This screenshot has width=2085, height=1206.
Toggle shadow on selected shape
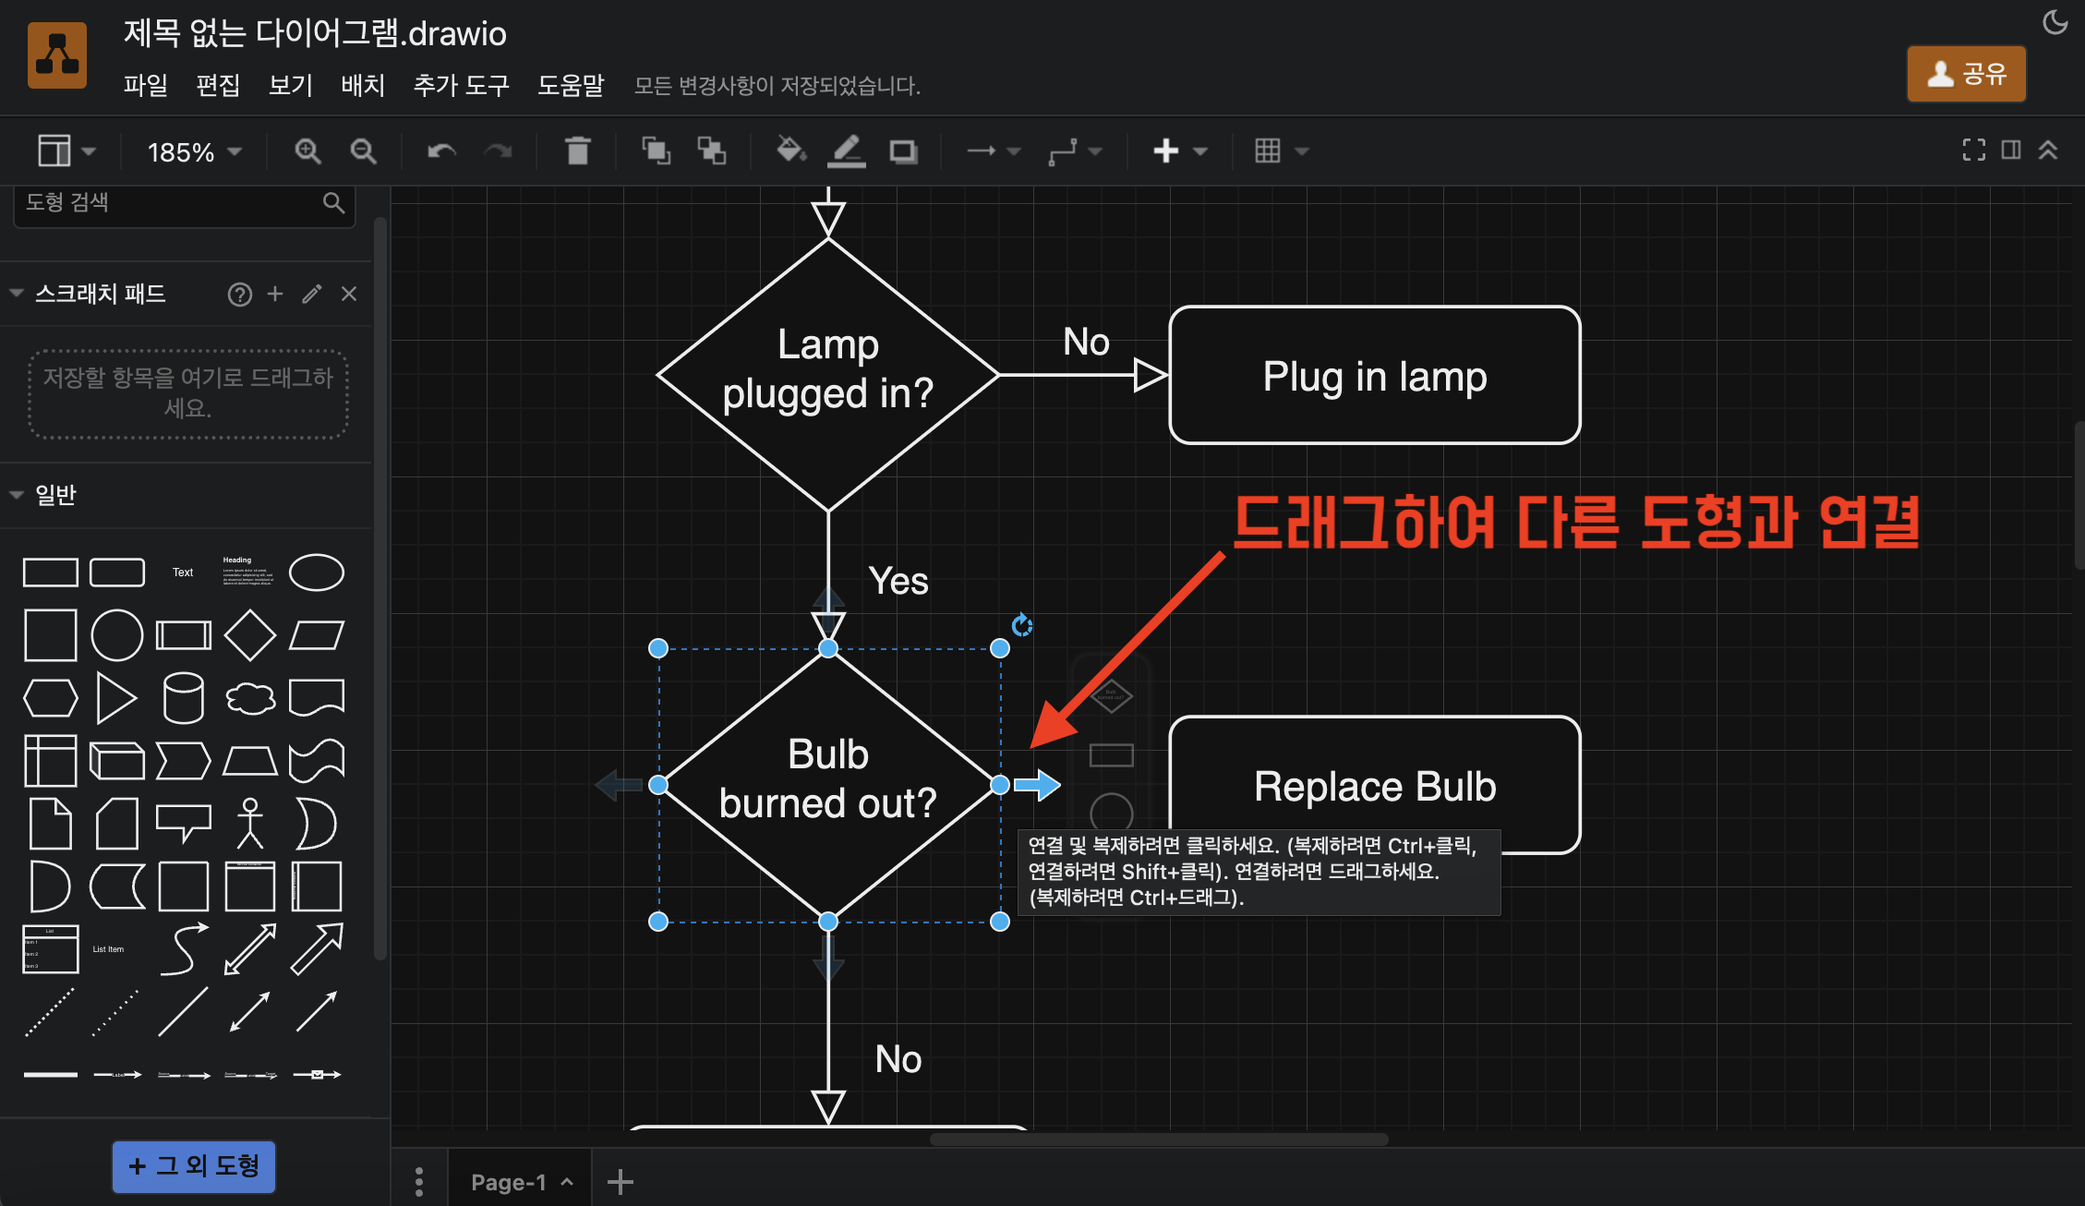click(903, 151)
